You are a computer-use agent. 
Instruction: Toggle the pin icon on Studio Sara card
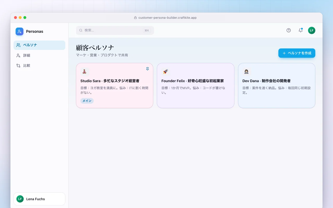coord(148,69)
